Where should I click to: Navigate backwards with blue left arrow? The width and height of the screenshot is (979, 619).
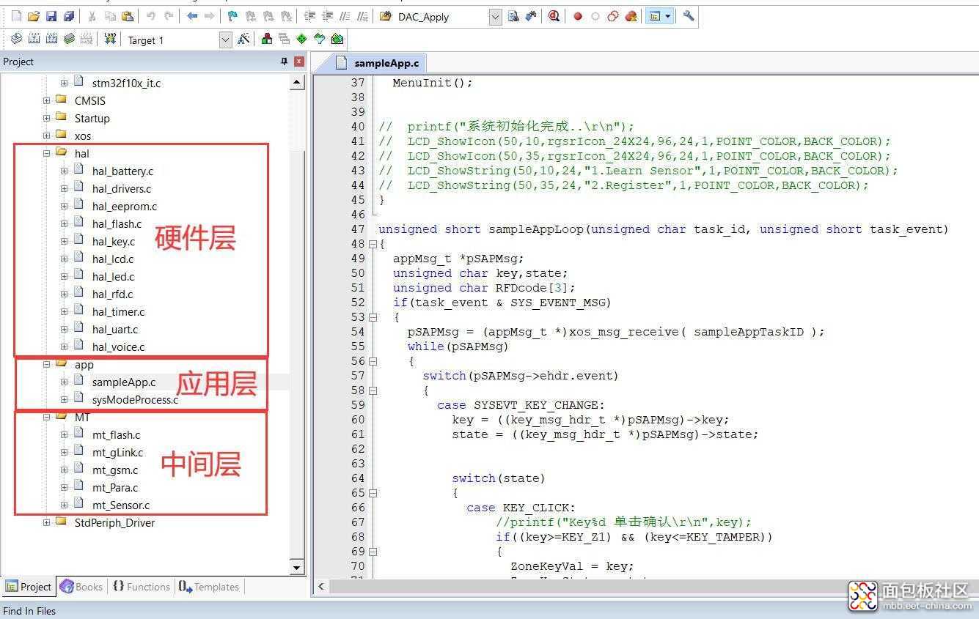click(192, 16)
